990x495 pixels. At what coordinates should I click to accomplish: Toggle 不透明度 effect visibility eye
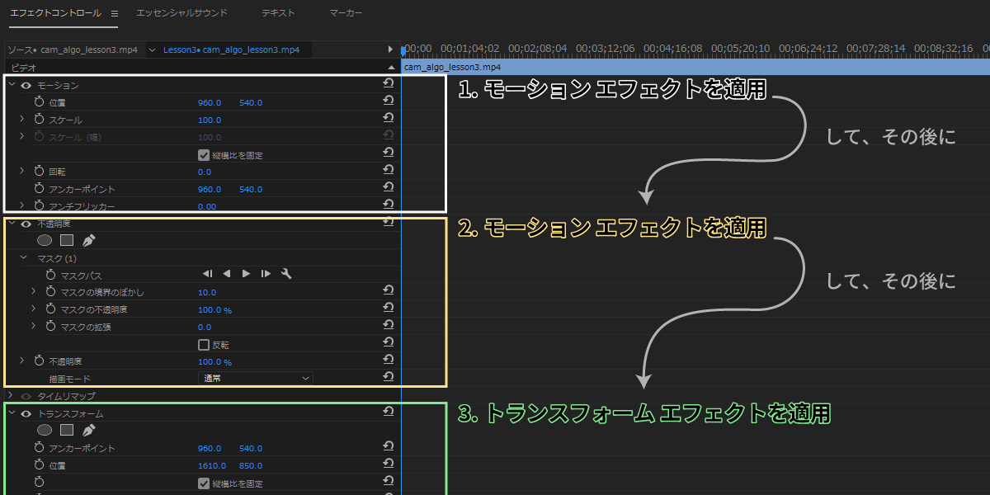tap(26, 224)
